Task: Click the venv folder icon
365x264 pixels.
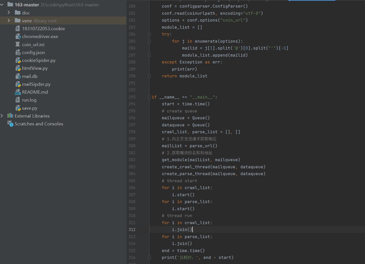Action: pos(18,20)
